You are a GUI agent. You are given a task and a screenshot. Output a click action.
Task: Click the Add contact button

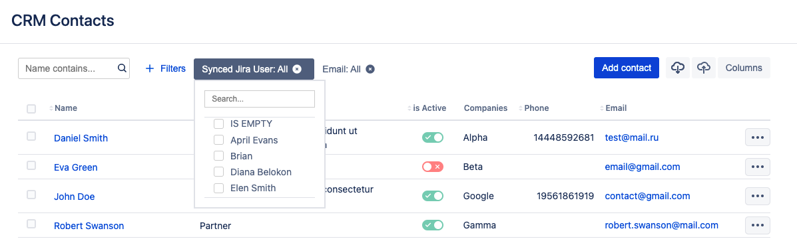[x=626, y=68]
